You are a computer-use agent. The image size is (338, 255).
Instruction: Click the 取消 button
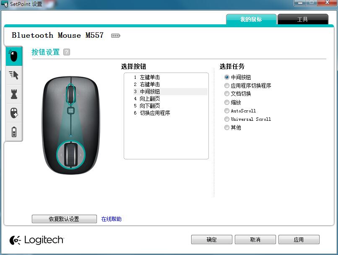point(255,239)
